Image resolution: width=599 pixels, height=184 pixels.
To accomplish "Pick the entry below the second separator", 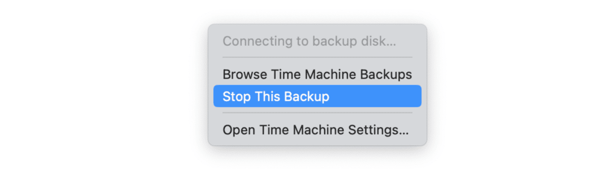I will 317,130.
